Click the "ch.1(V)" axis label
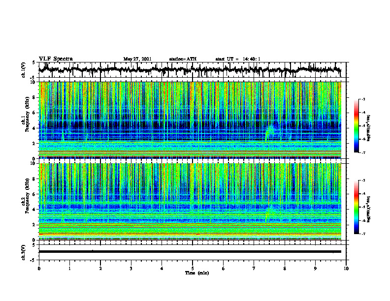The image size is (390, 301). pos(24,70)
